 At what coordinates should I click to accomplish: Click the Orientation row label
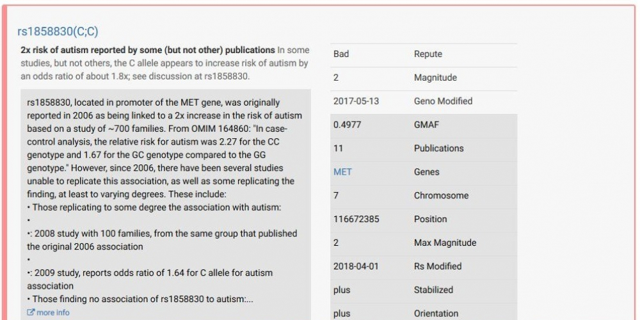tap(436, 314)
